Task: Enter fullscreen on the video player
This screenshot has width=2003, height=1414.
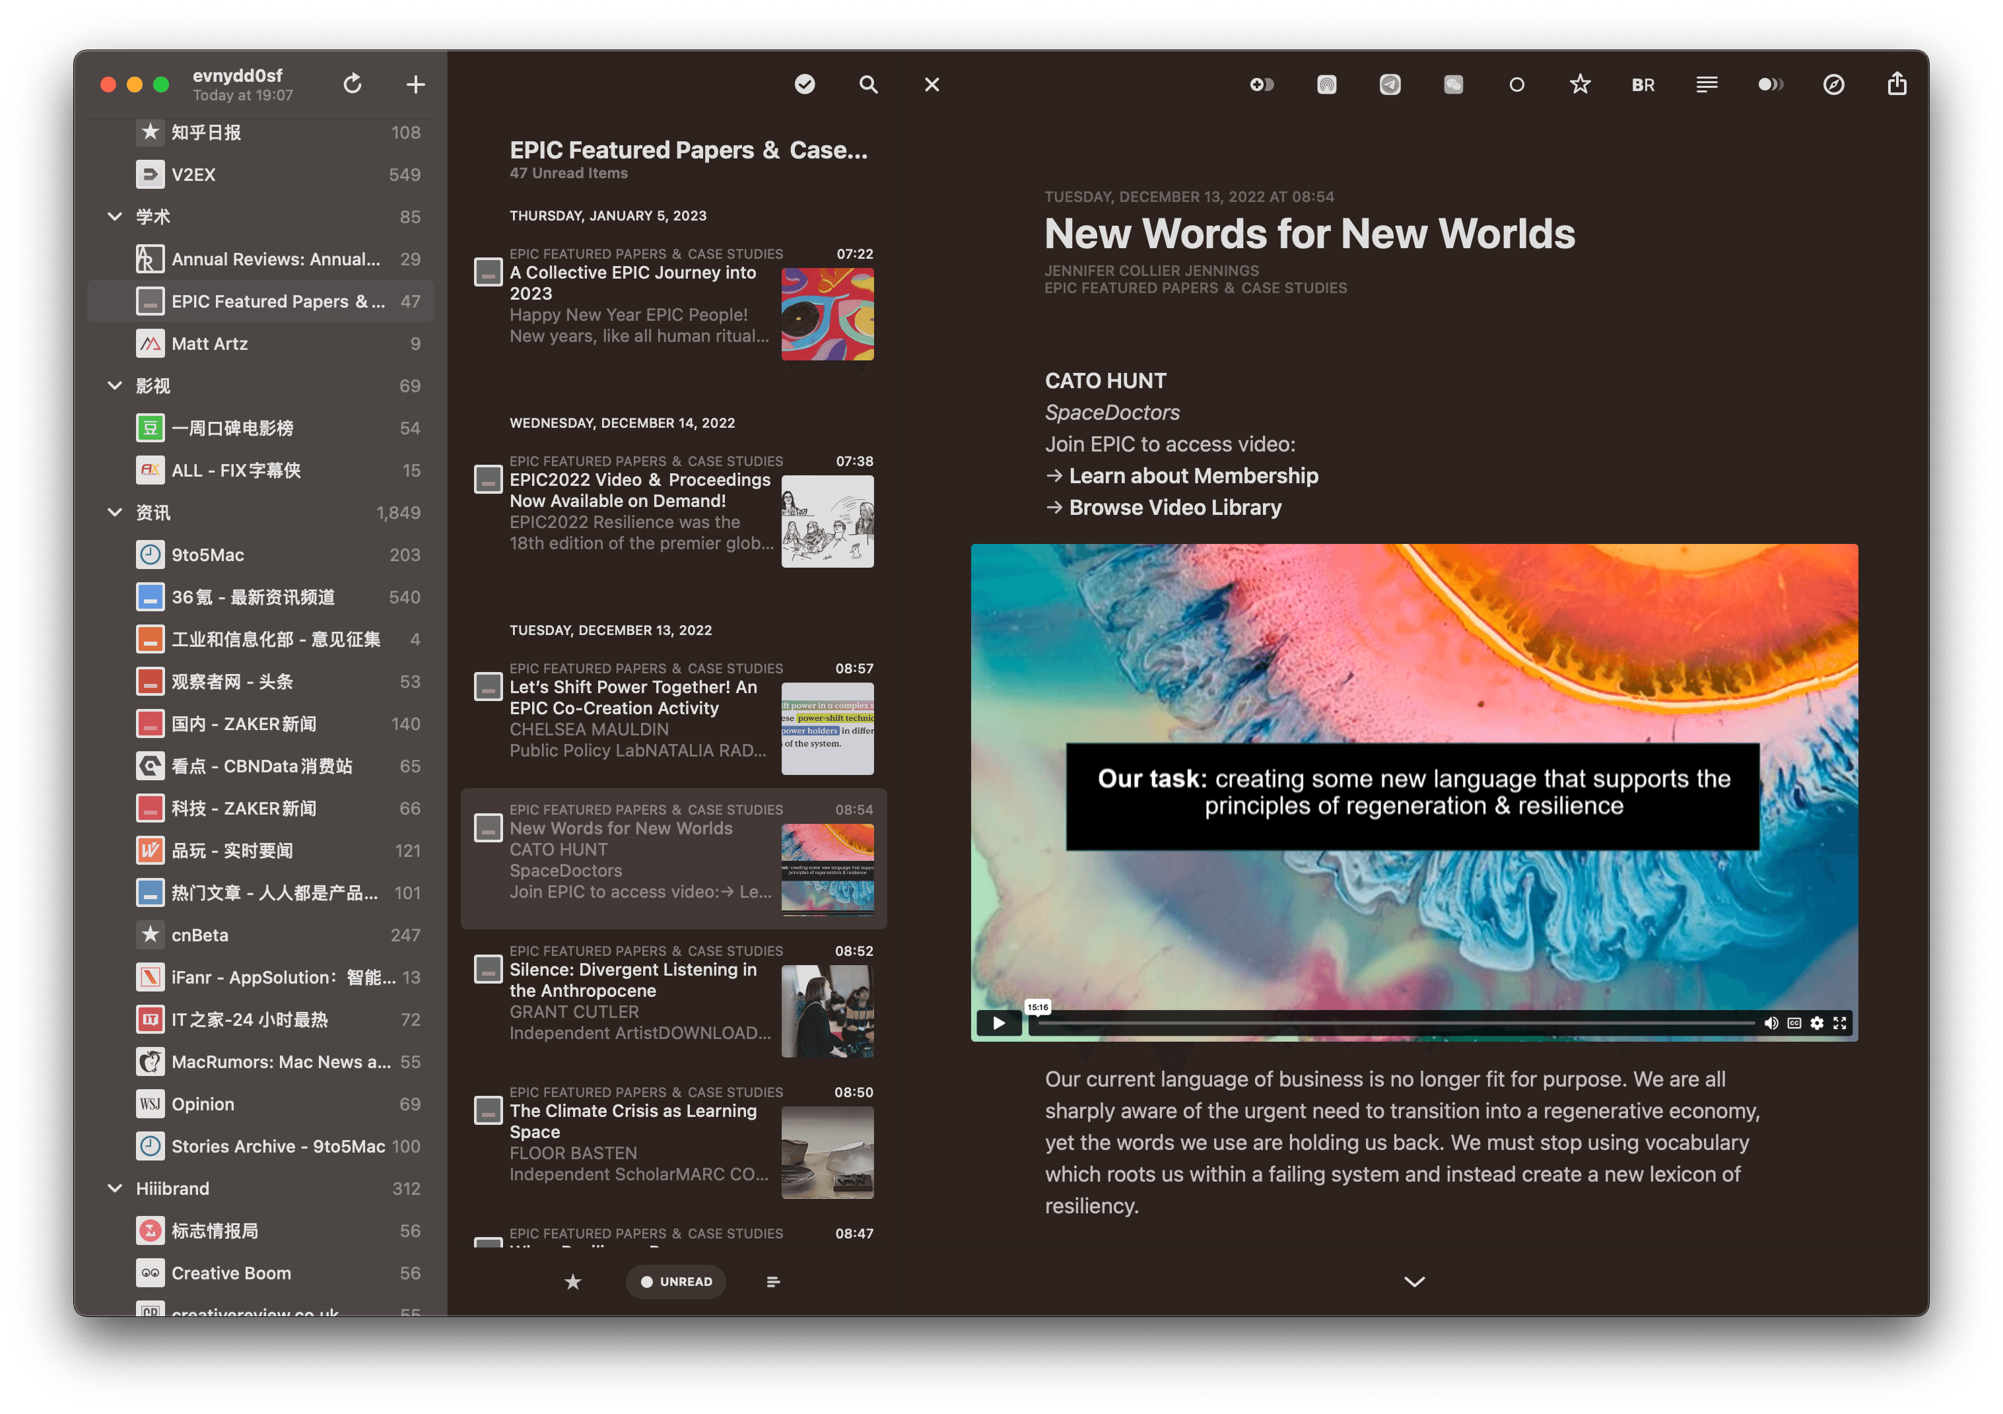Action: point(1839,1023)
